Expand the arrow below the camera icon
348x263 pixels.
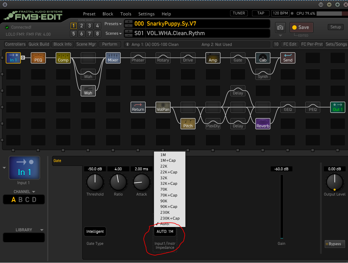point(280,35)
